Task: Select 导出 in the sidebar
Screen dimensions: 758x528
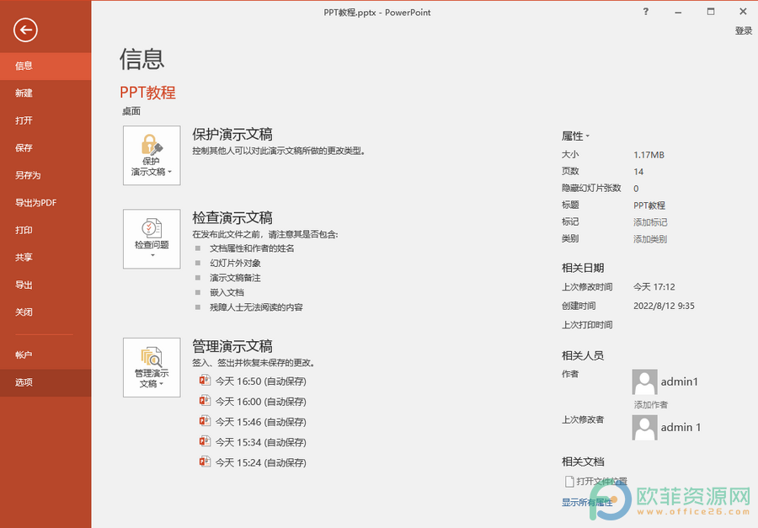Action: coord(45,285)
